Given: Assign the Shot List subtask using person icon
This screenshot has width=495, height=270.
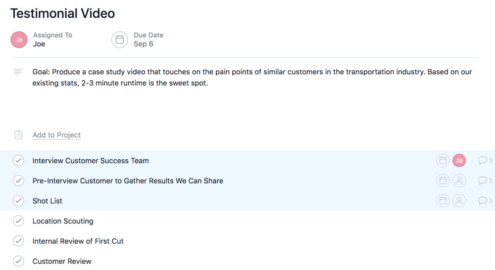Looking at the screenshot, I should (x=459, y=201).
